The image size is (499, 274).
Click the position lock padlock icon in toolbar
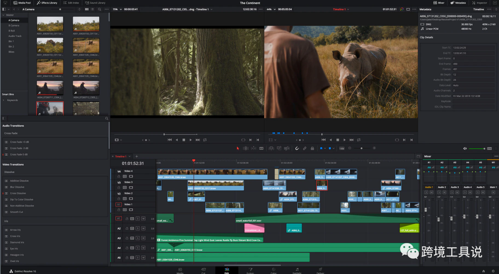point(312,148)
